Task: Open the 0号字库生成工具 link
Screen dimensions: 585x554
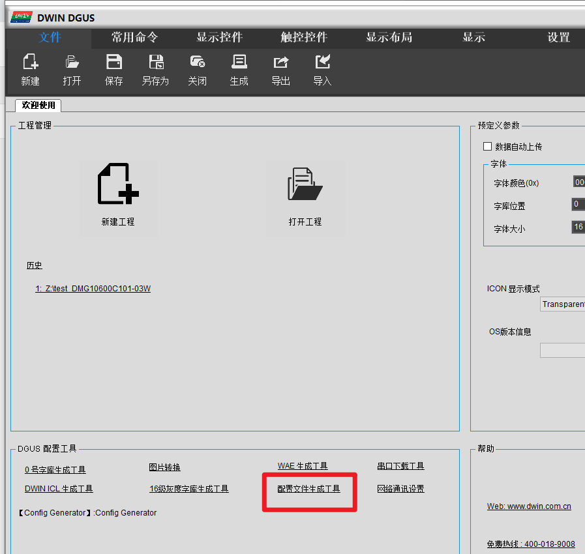Action: point(55,470)
